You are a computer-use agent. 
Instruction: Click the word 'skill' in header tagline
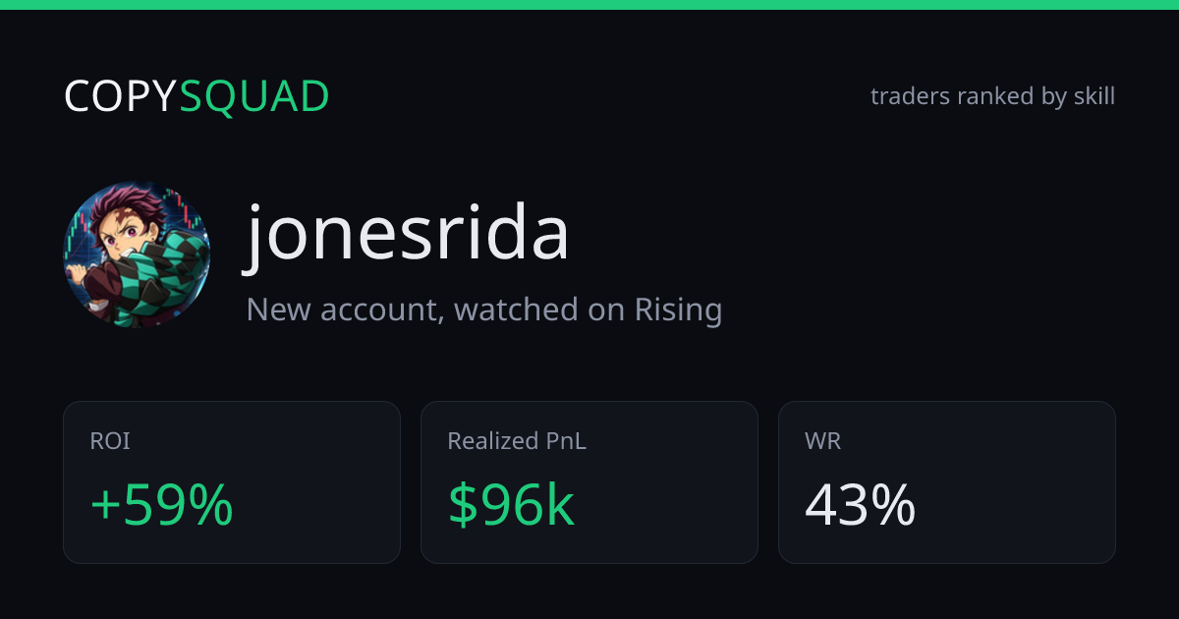click(1093, 96)
